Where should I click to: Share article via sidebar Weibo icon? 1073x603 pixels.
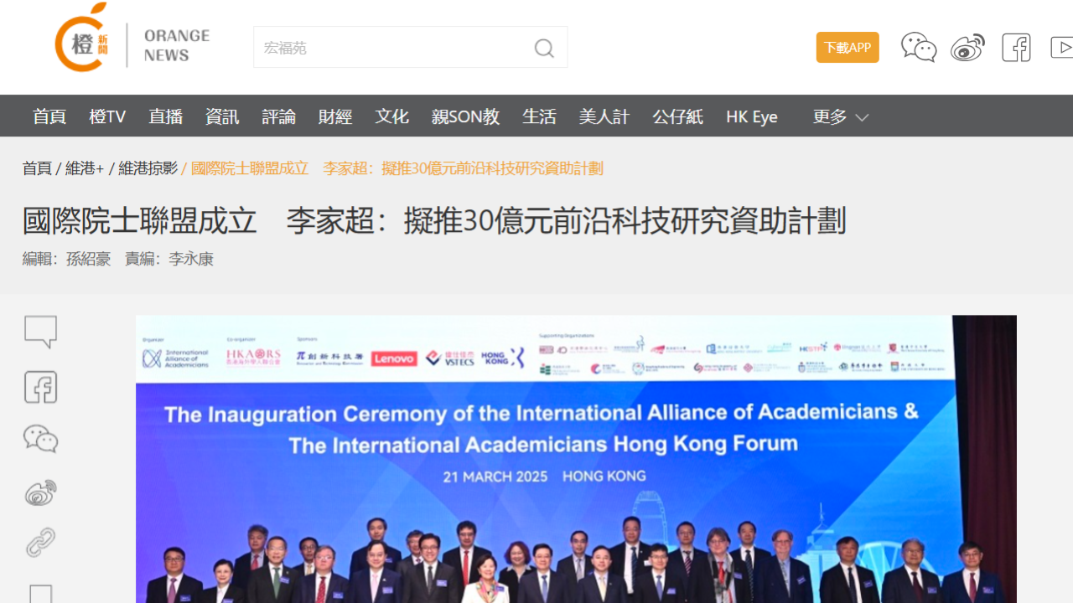coord(40,492)
